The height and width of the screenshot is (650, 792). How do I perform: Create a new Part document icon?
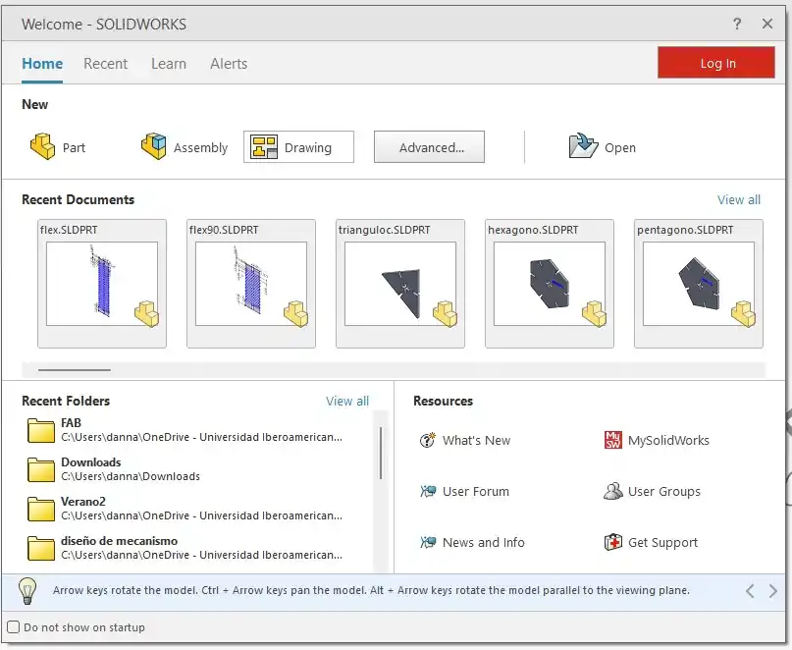[42, 146]
